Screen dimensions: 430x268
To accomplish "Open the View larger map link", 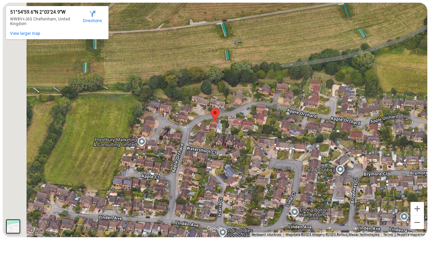I will pos(25,33).
